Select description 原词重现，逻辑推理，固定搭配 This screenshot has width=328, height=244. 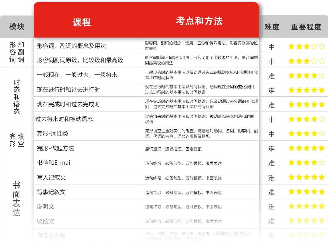173,149
